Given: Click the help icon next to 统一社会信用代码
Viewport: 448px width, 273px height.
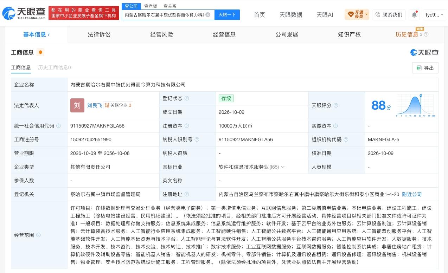Looking at the screenshot, I should [58, 126].
